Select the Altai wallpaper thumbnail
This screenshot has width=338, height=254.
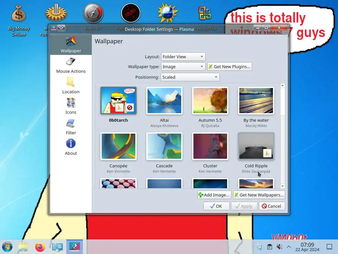pyautogui.click(x=164, y=101)
